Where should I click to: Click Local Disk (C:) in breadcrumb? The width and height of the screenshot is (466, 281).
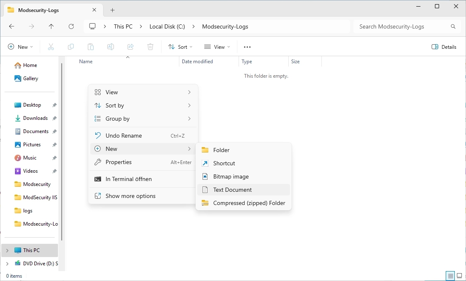(167, 26)
